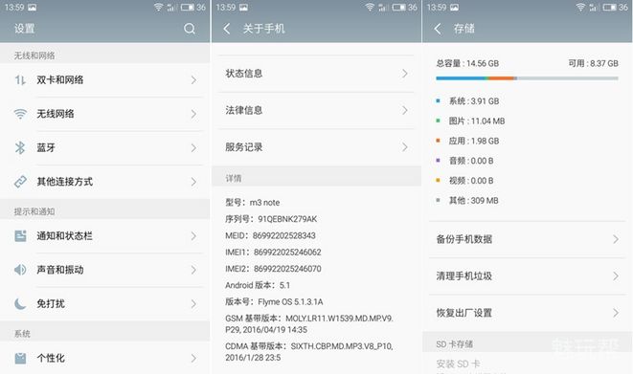Tap the 设置 header title
Screen dimensions: 633x374
click(x=25, y=28)
